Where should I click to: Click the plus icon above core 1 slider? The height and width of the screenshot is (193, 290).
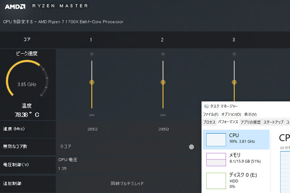click(x=92, y=54)
